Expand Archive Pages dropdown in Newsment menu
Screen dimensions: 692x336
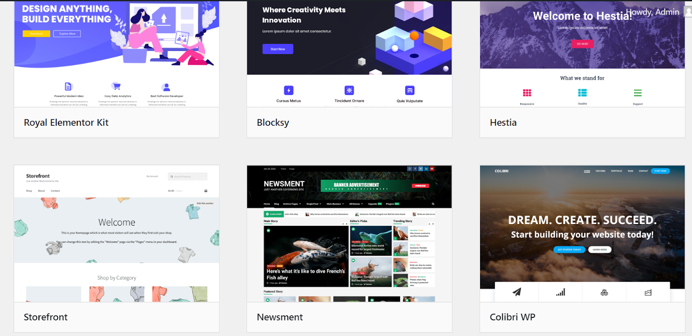pos(292,204)
